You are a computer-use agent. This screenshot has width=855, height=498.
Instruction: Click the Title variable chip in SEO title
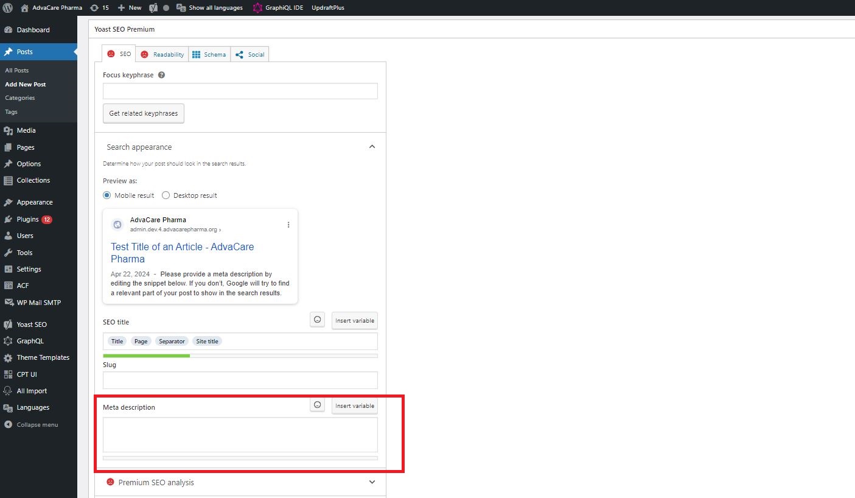click(x=117, y=341)
